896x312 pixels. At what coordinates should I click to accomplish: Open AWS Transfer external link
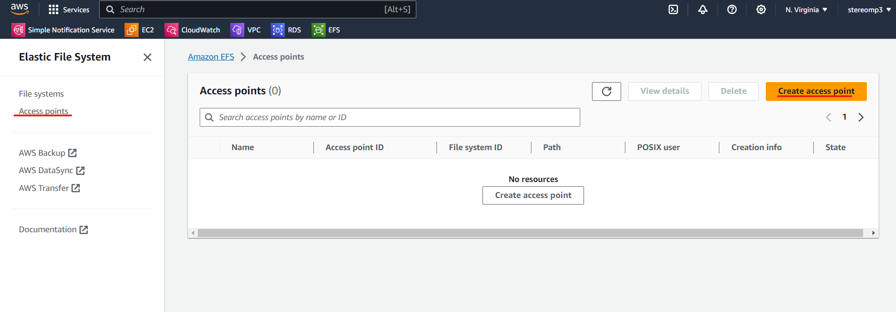click(49, 188)
